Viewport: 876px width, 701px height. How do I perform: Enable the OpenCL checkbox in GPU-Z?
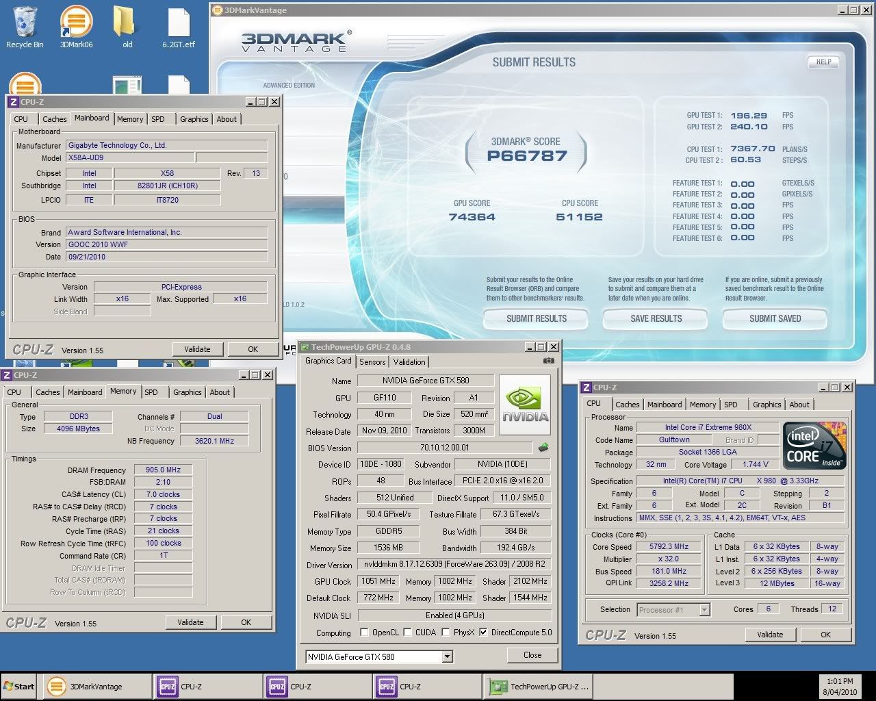pos(364,633)
